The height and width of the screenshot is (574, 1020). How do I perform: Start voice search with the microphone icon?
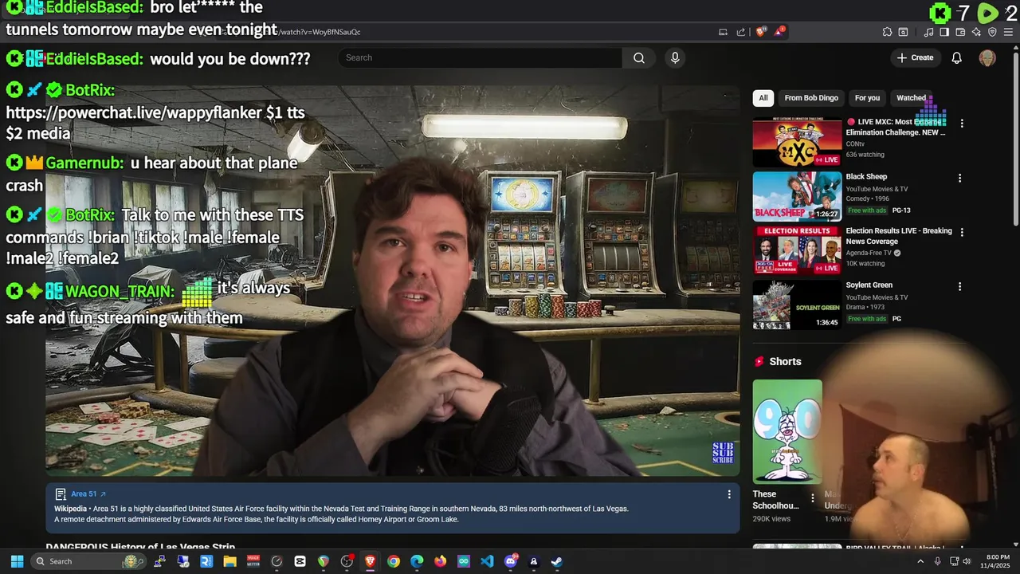[x=675, y=57]
